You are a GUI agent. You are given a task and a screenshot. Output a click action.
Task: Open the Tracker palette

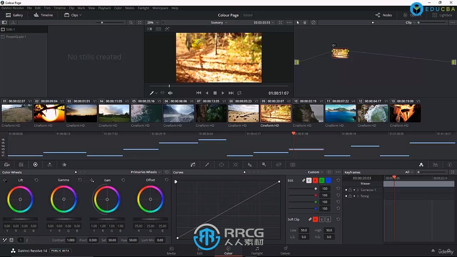(x=236, y=165)
